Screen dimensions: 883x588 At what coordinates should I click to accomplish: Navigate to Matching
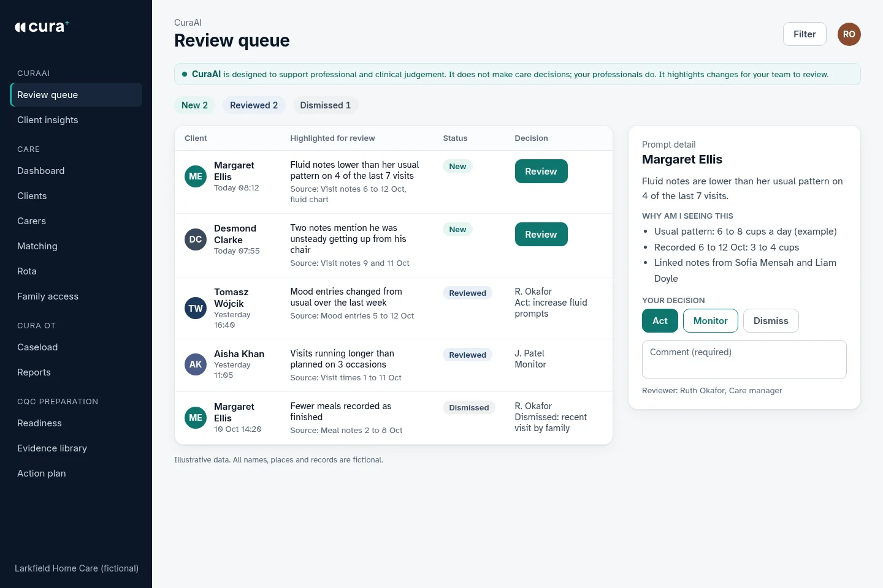click(76, 246)
